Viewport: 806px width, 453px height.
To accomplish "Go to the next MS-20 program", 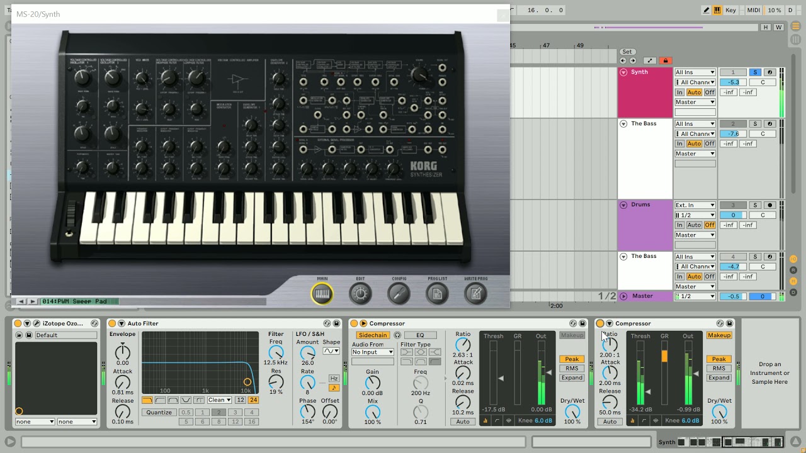I will [x=33, y=301].
